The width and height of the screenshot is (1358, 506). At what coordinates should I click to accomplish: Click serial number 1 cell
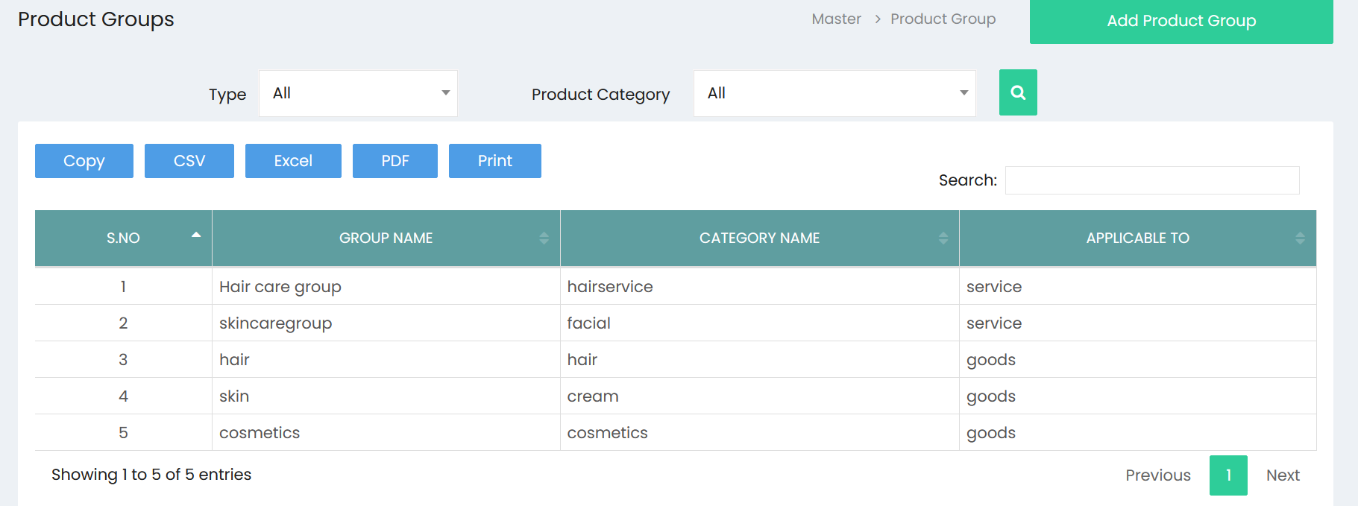123,287
